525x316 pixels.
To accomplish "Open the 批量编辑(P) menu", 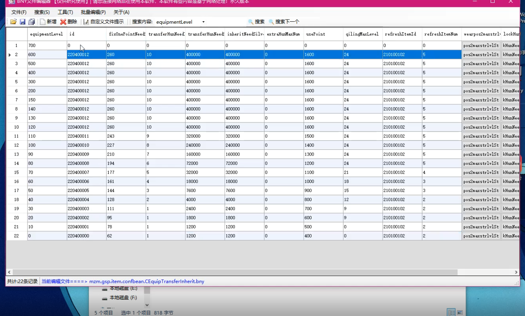I will [x=93, y=12].
